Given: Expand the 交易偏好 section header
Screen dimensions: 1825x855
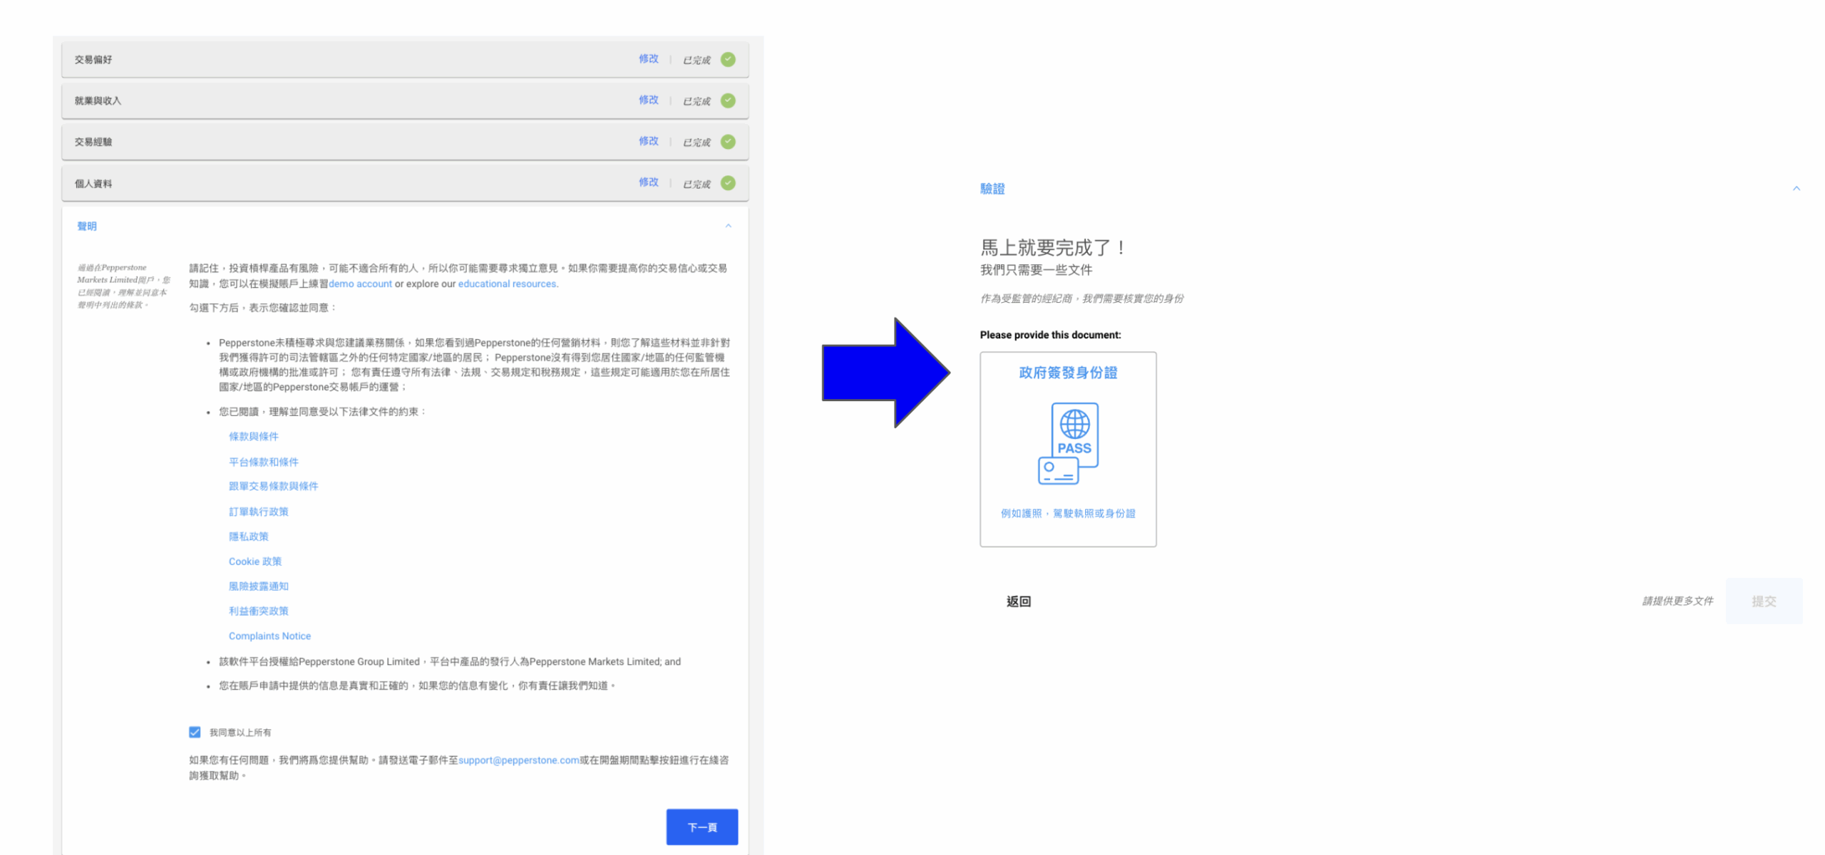Looking at the screenshot, I should click(x=93, y=60).
